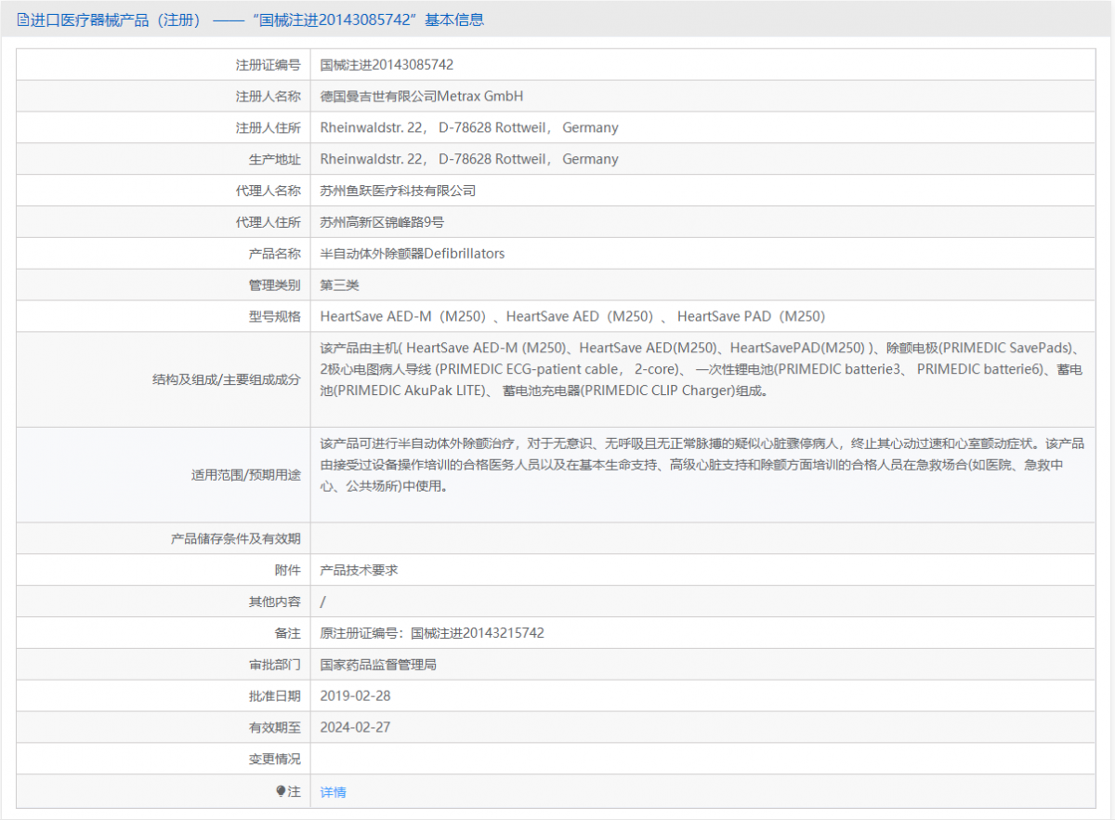Select 国家药品监督管理局

coord(378,665)
